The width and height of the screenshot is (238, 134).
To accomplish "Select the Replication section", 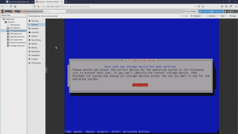I will click(36, 52).
